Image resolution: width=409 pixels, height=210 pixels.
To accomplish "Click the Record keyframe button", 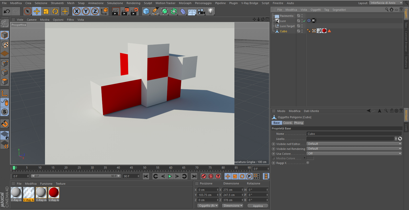I will (204, 176).
